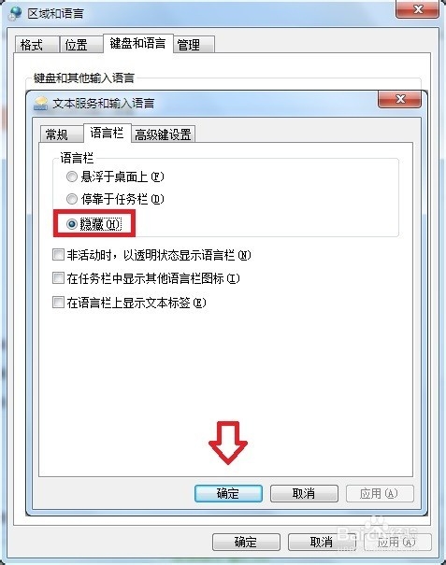Click 取消 in the inner dialog
The image size is (446, 565).
[x=304, y=493]
